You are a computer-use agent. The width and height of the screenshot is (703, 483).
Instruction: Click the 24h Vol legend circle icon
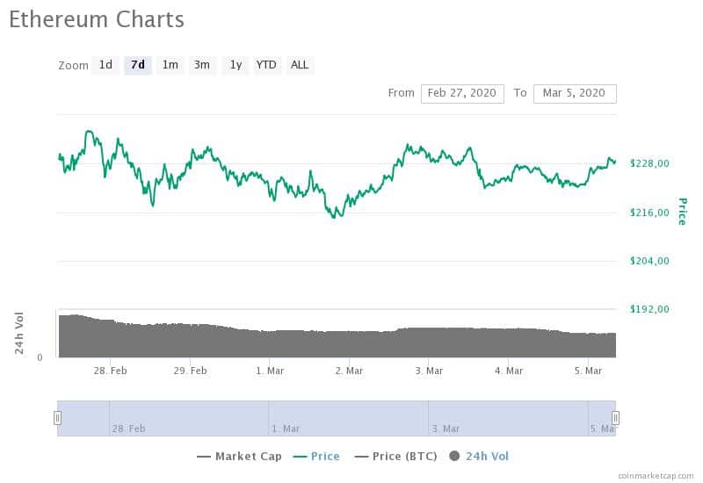(x=454, y=456)
